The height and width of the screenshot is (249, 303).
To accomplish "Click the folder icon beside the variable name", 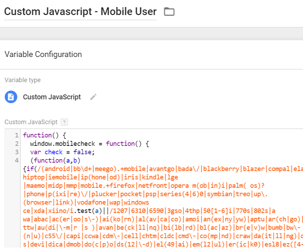I will pos(169,12).
